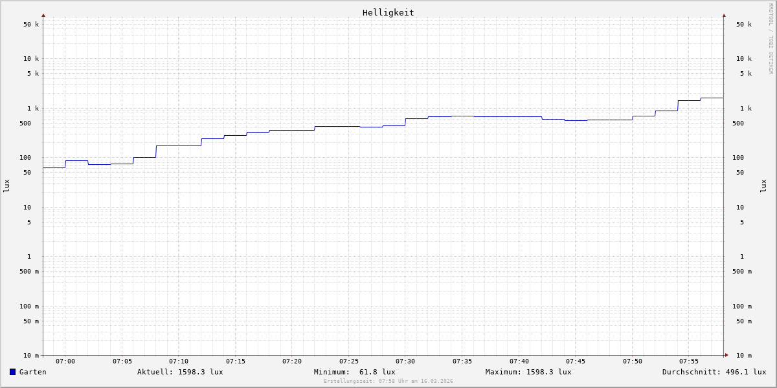Click the 07:55 time axis label
The width and height of the screenshot is (777, 388).
click(x=689, y=361)
